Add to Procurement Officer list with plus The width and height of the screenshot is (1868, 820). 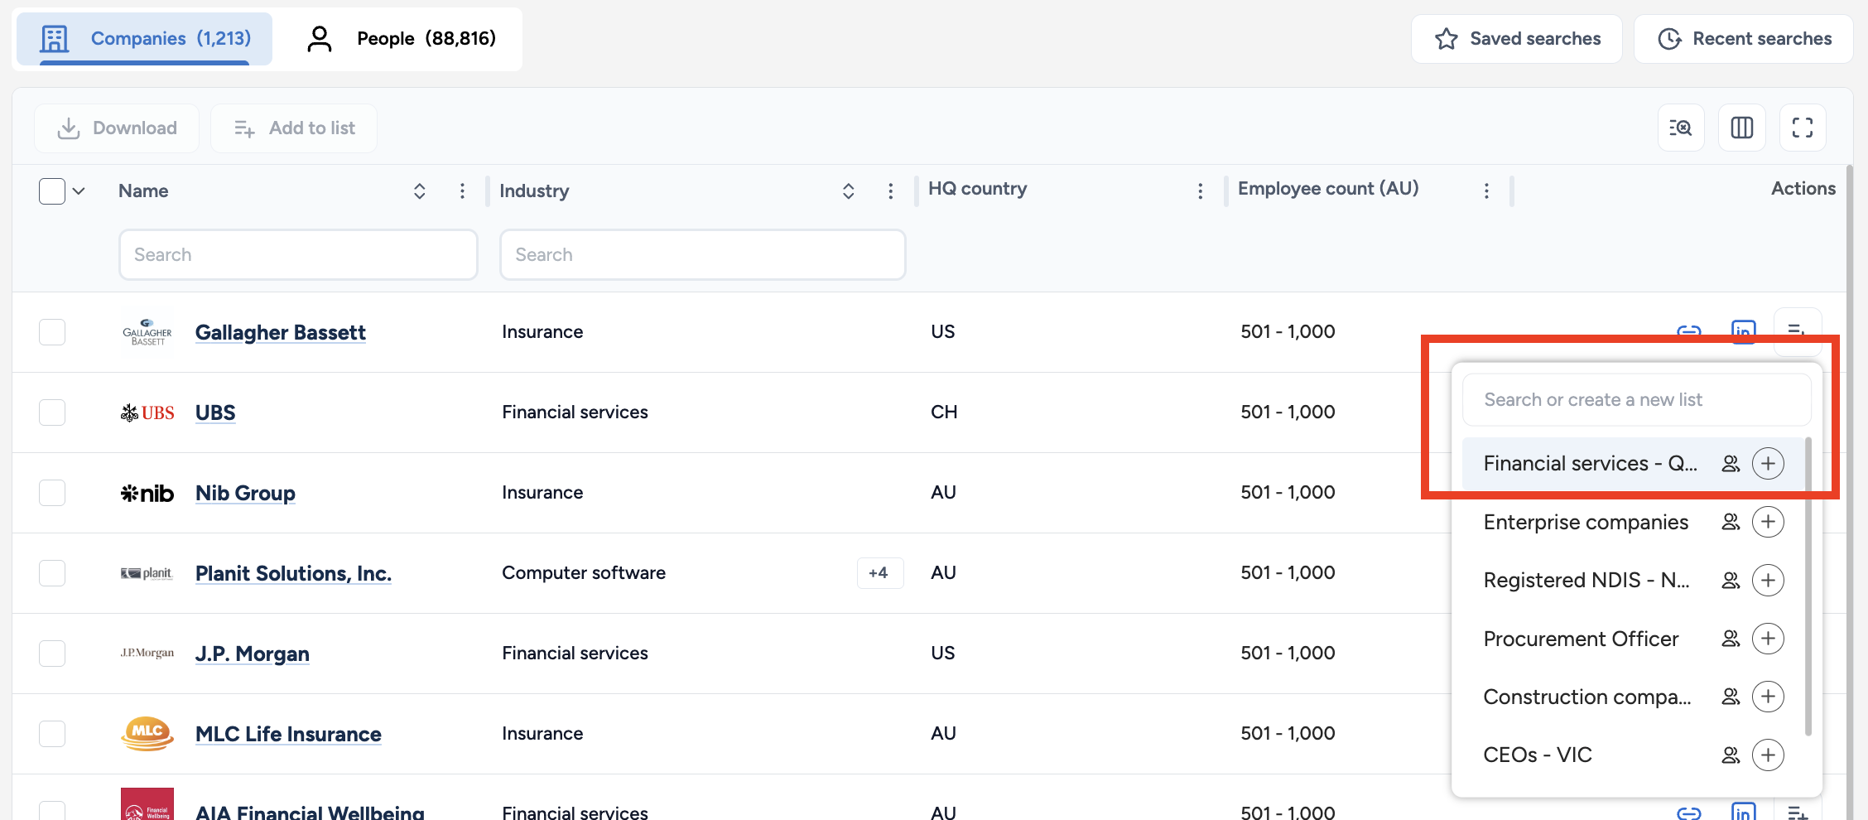click(x=1768, y=639)
